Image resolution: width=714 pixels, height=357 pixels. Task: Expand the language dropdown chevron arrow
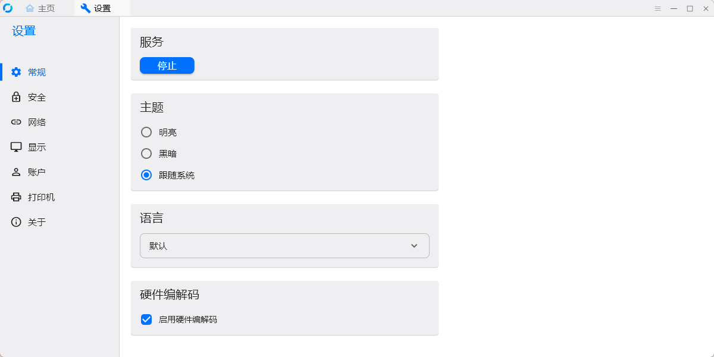(x=414, y=246)
